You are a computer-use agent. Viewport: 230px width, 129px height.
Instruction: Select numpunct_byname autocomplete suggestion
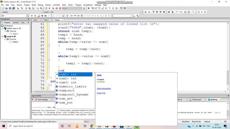pos(75,95)
